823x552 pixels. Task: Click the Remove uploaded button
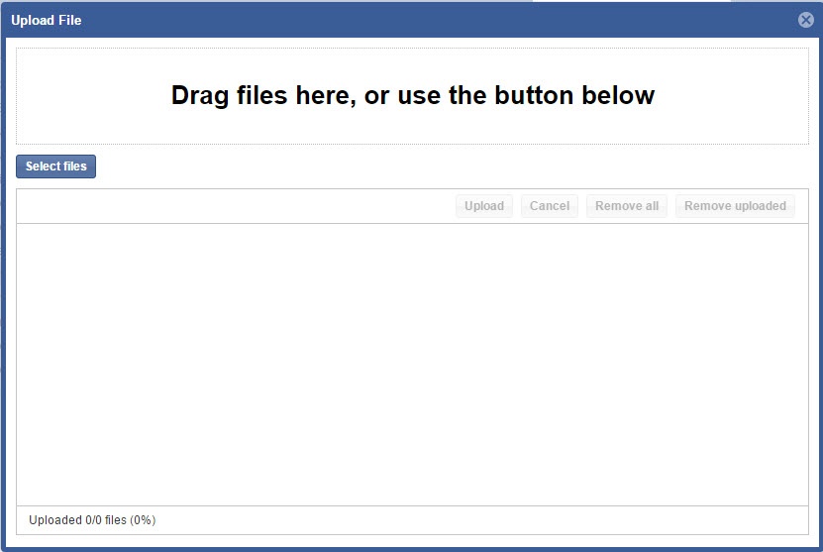(x=735, y=206)
